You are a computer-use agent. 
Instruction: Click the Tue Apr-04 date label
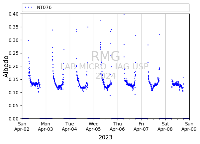point(69,126)
